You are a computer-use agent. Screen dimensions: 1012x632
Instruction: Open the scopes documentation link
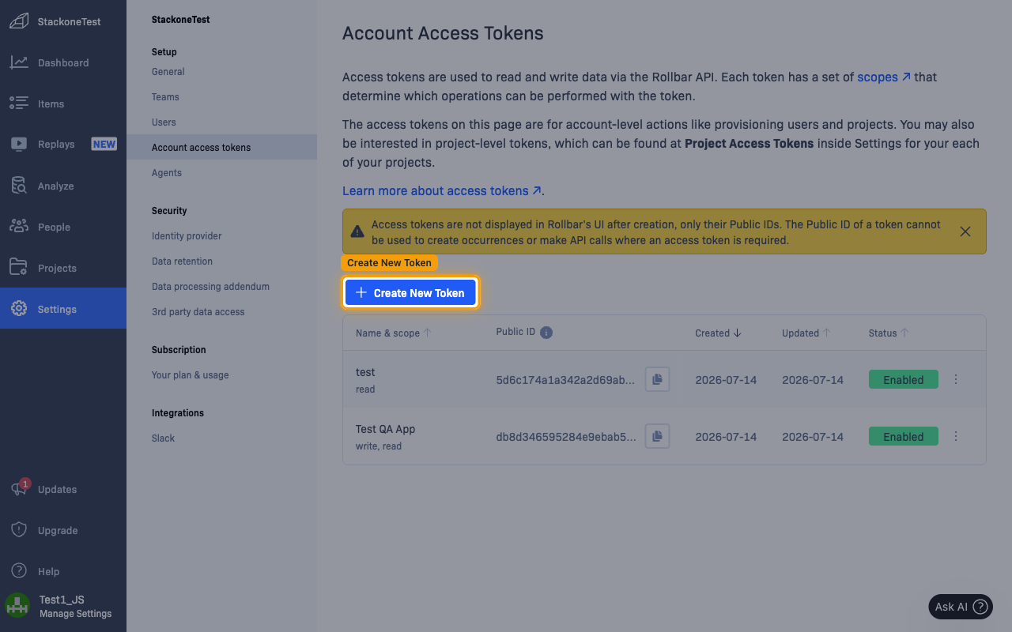(x=884, y=77)
